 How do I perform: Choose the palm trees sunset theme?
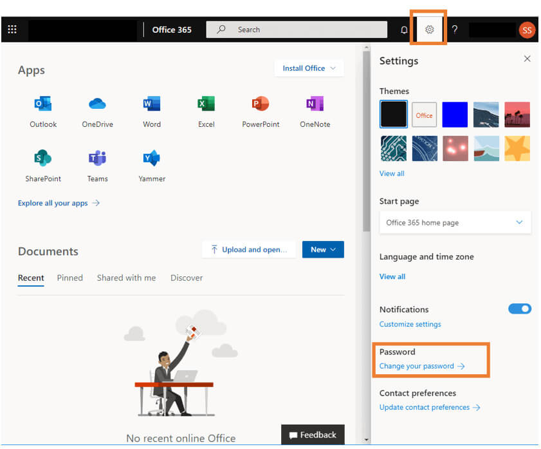pyautogui.click(x=517, y=115)
